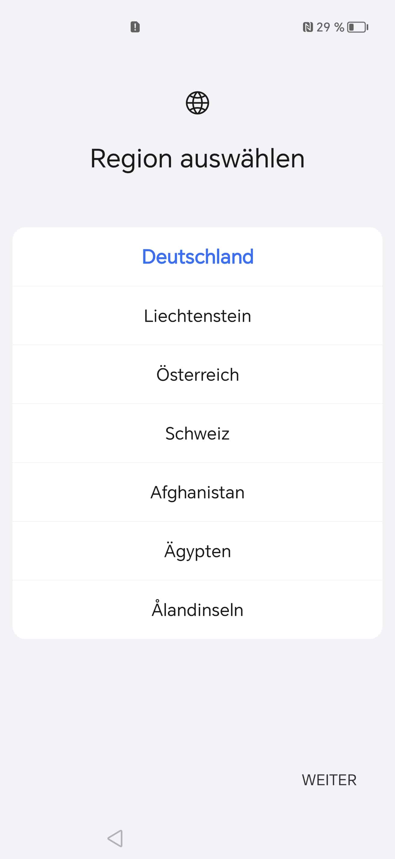Tap the NFC status icon
Viewport: 395px width, 859px height.
pyautogui.click(x=308, y=27)
